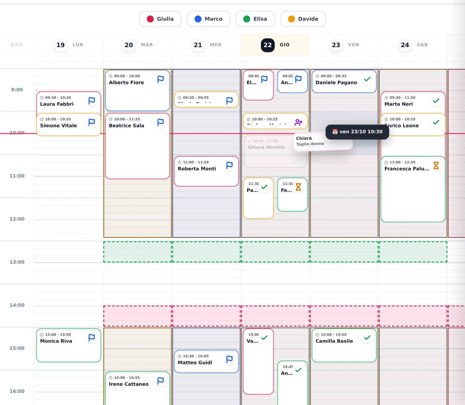This screenshot has height=405, width=465.
Task: Click checkmark icon on Pa... 11:30 appointment
Action: [264, 187]
